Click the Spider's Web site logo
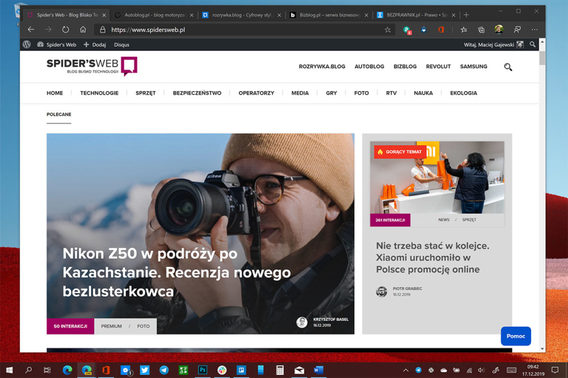 tap(91, 66)
